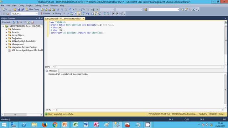
Task: Comment out the selected lines icon
Action: coord(104,14)
